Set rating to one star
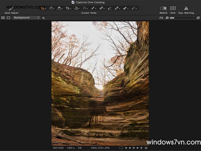Viewport: 201px width, 151px height. pos(126,148)
